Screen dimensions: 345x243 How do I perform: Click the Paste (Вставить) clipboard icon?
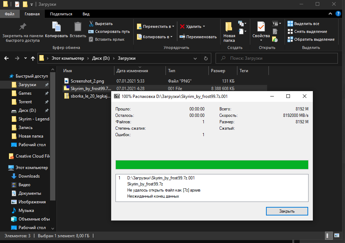78,27
